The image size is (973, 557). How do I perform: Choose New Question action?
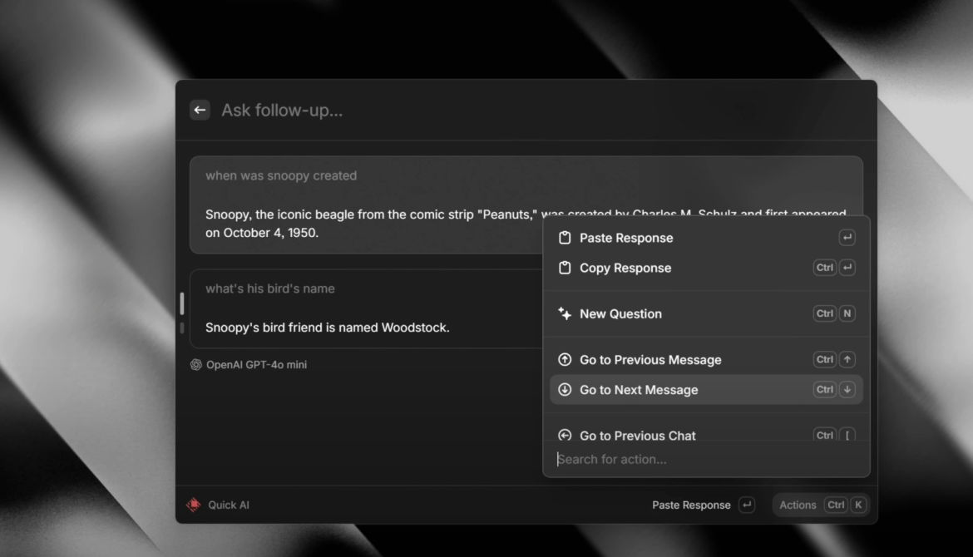(706, 314)
